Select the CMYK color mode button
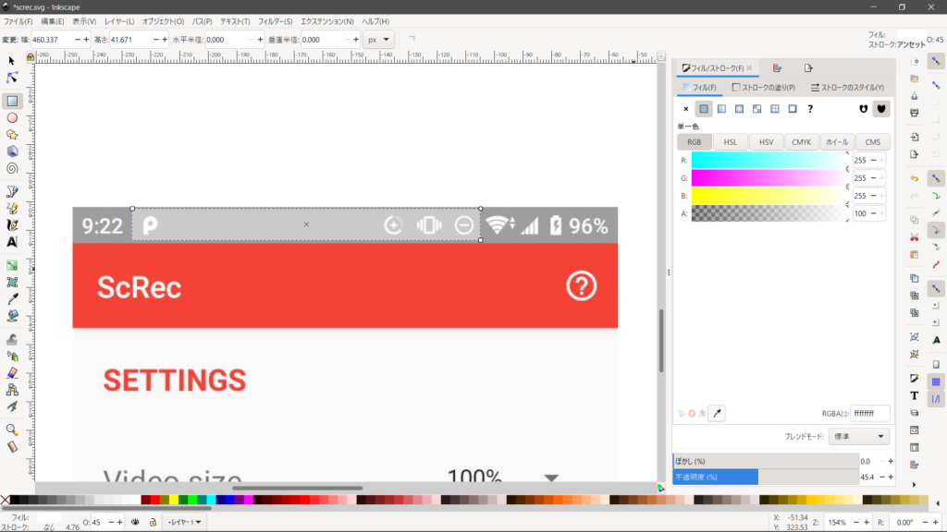Viewport: 947px width, 532px height. tap(802, 142)
